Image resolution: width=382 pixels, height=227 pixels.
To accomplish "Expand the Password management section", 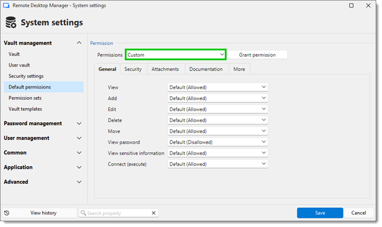I will click(79, 123).
